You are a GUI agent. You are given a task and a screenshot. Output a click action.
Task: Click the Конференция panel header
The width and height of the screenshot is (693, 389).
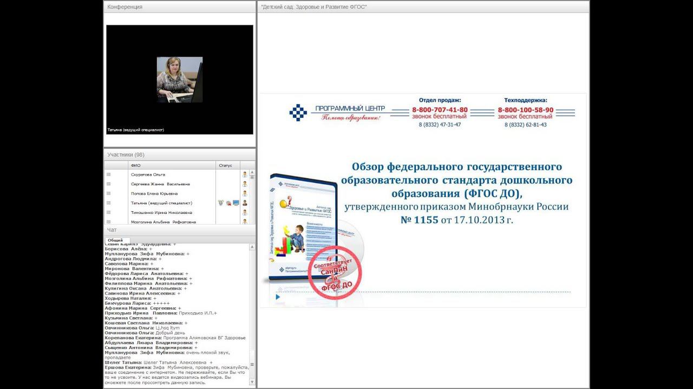pyautogui.click(x=179, y=7)
